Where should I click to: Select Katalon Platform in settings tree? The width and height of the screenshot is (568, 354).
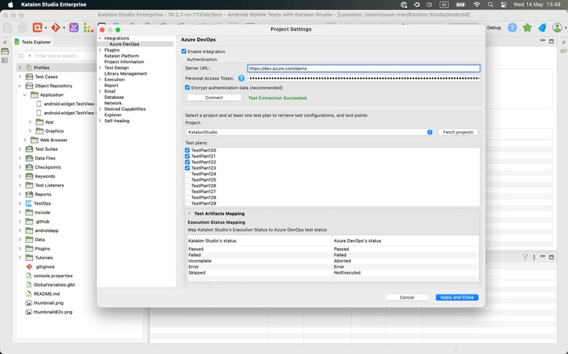click(122, 56)
